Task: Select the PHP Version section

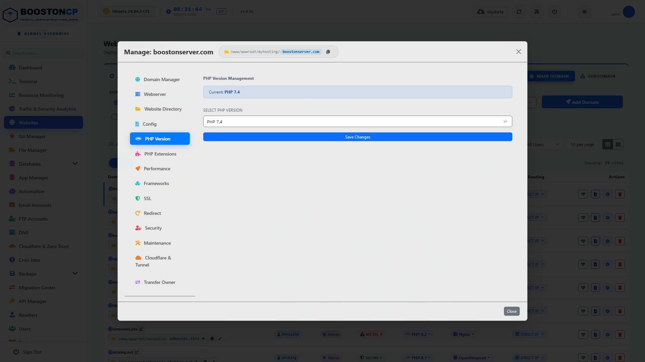Action: pyautogui.click(x=160, y=139)
